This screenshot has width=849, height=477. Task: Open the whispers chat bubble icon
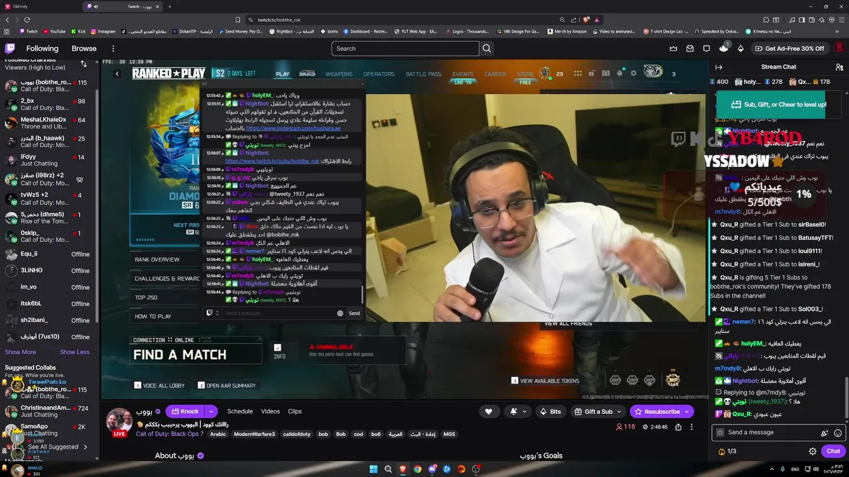coord(706,48)
